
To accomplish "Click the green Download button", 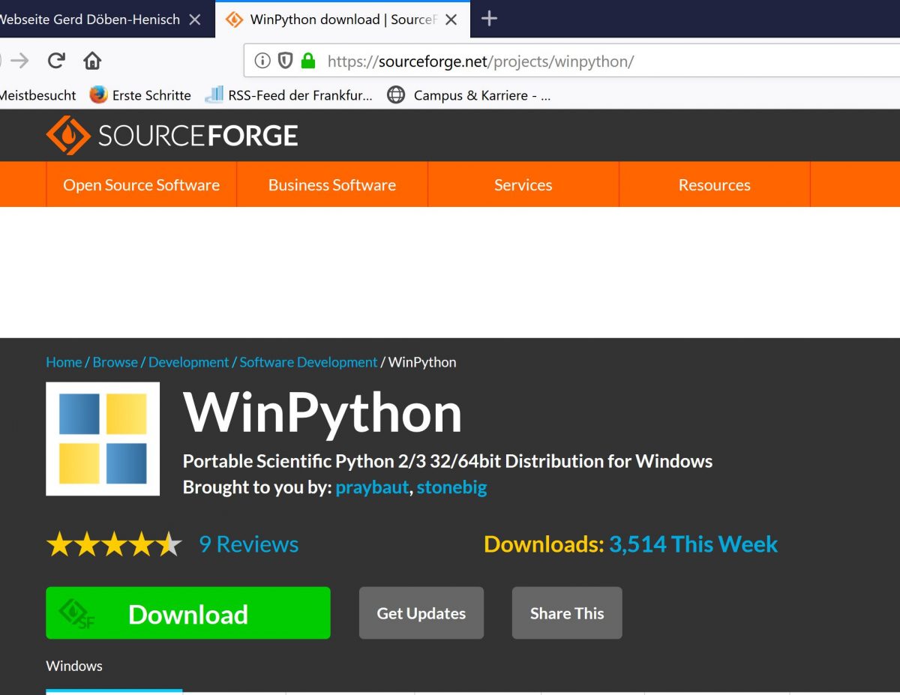I will tap(187, 613).
